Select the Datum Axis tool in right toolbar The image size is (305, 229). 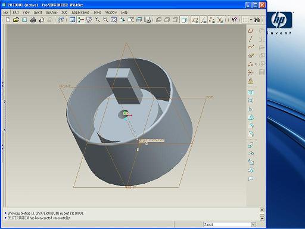pyautogui.click(x=251, y=39)
